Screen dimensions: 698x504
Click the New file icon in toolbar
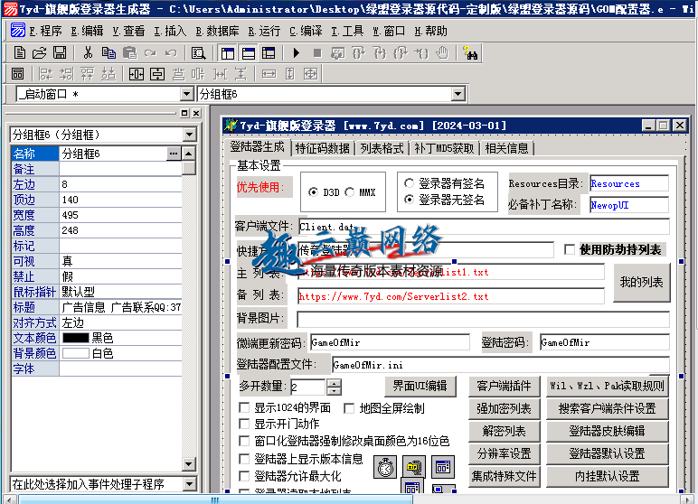coord(18,53)
